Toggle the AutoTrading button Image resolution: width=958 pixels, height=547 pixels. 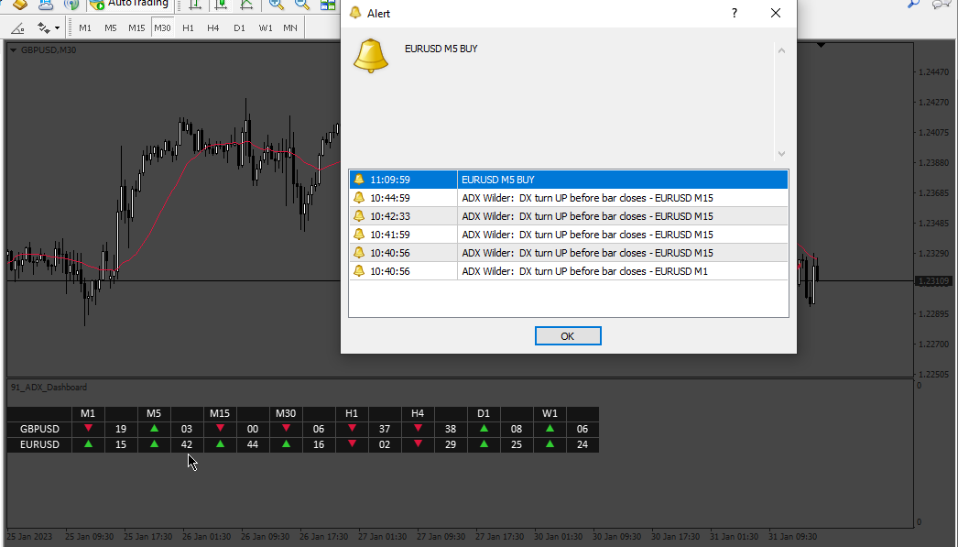(129, 5)
